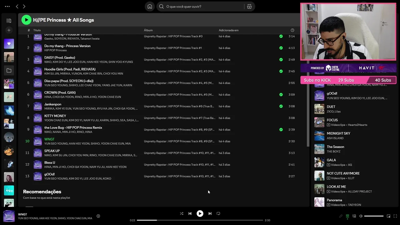400x225 pixels.
Task: Add WNGT to Liked Songs in player bar
Action: point(98,216)
